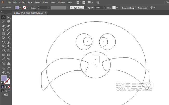Open Adobe Bridge via Br icon
This screenshot has width=169, height=105.
click(79, 2)
